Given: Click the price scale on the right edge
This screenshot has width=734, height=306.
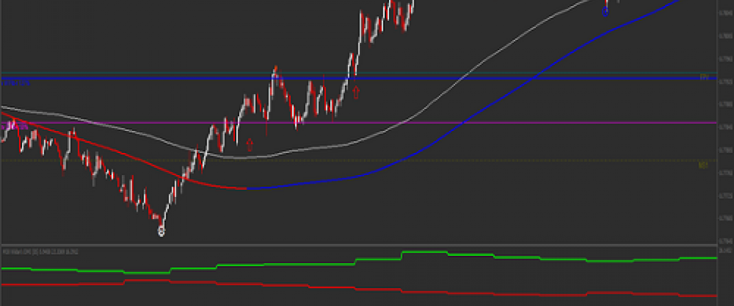Looking at the screenshot, I should (x=724, y=122).
